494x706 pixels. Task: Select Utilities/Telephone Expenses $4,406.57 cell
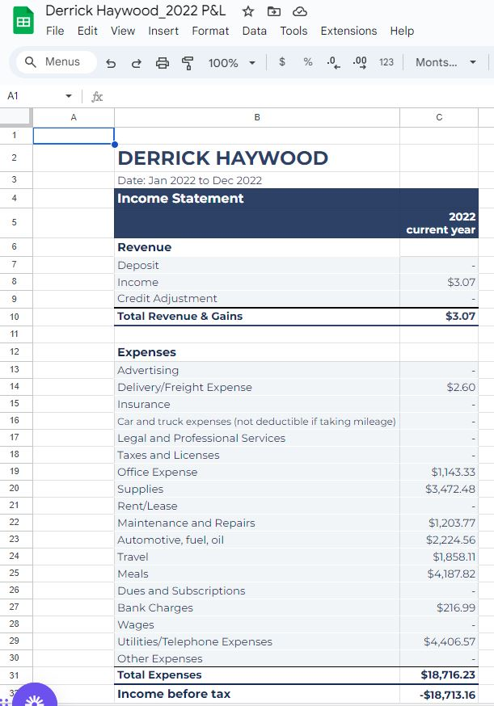click(x=439, y=641)
